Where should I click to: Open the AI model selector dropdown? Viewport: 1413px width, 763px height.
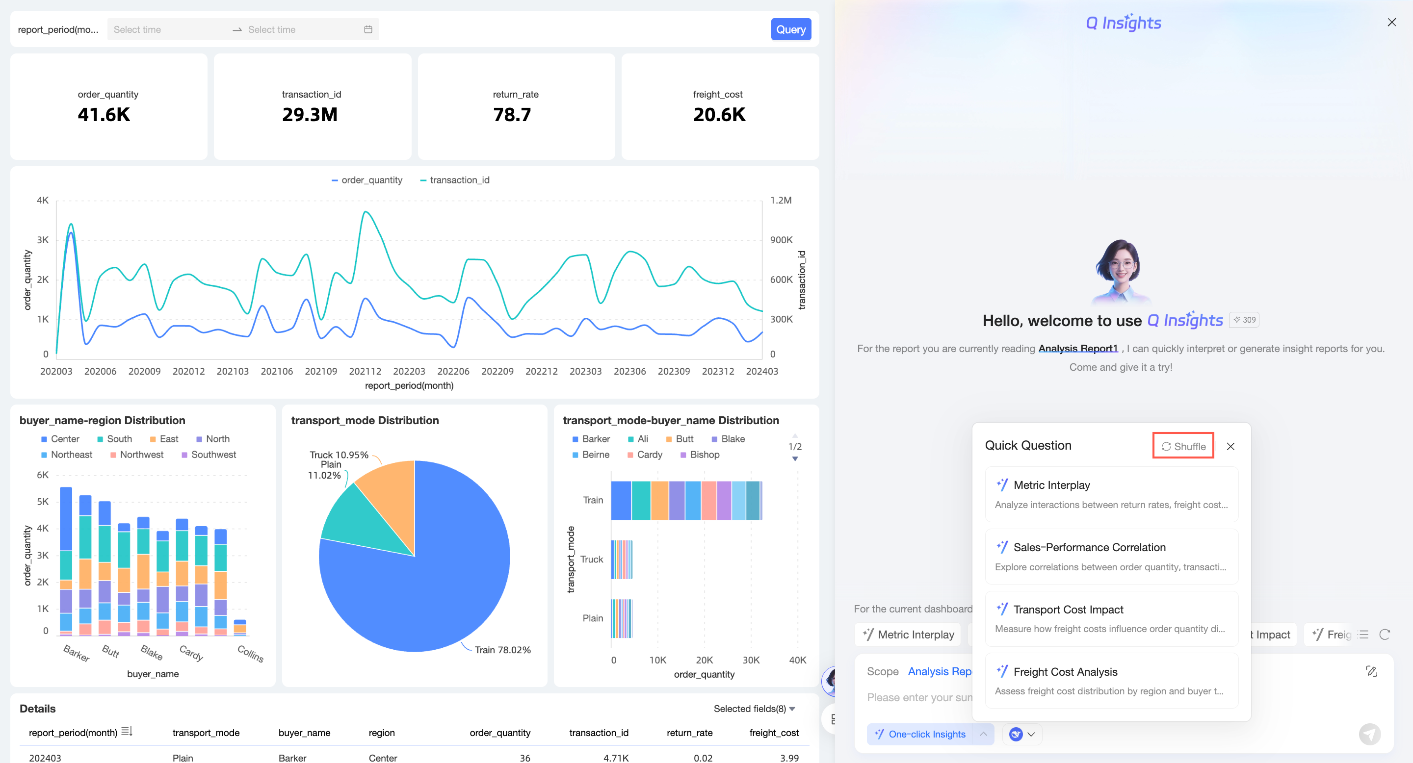(1022, 734)
